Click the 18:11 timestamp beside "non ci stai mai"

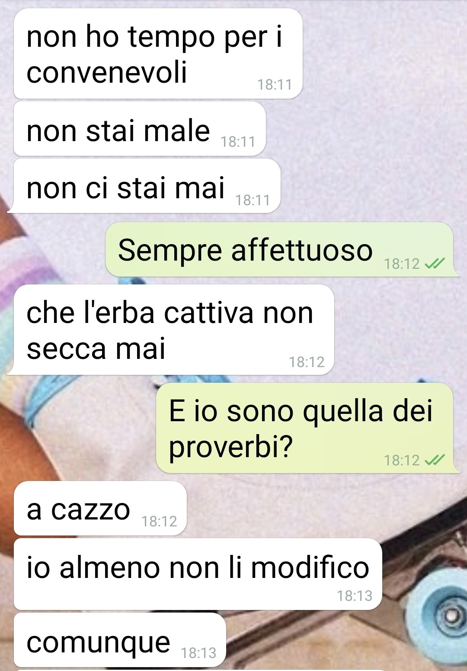[253, 200]
